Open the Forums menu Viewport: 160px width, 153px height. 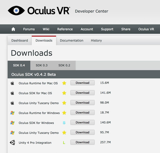pyautogui.click(x=29, y=29)
